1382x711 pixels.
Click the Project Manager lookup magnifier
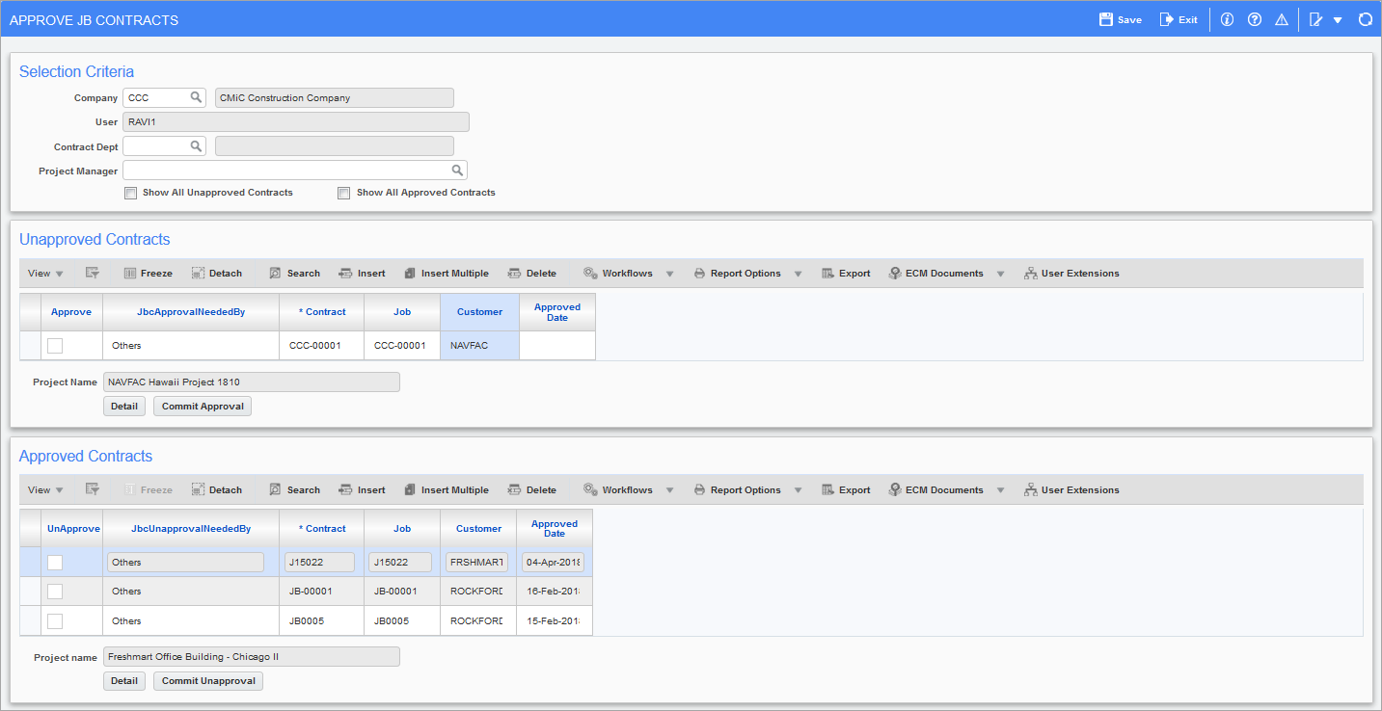(457, 171)
